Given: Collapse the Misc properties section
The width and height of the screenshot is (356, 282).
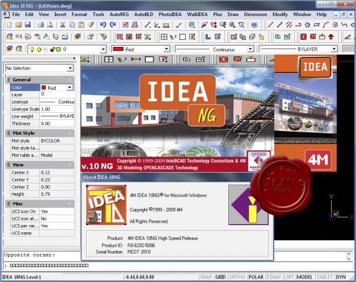Looking at the screenshot, I should [69, 204].
